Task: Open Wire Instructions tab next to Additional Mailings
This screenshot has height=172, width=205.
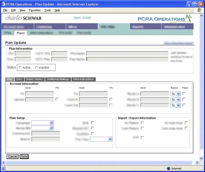Action: (83, 79)
